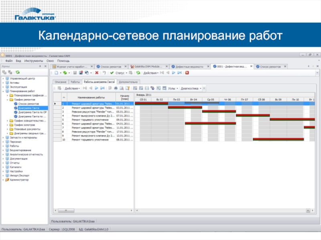The width and height of the screenshot is (321, 240).
Task: Click Наименование работы column header
Action: (x=91, y=97)
